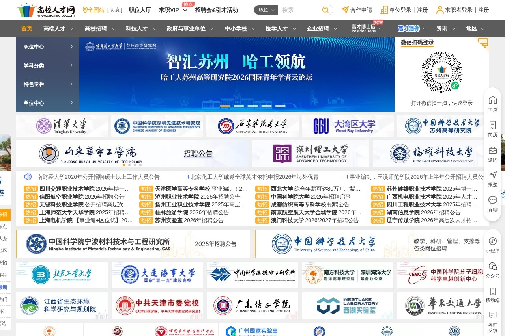Open 石家庄铁道大学 logo banner

(252, 126)
